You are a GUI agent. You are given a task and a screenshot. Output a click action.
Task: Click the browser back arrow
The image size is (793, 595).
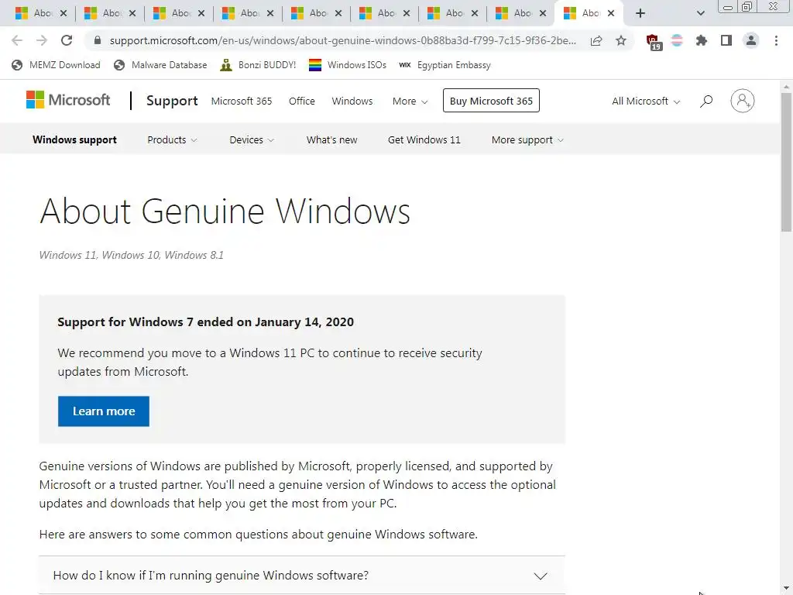tap(17, 40)
